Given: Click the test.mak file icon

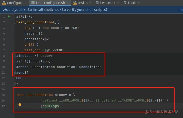Looking at the screenshot, I should click(97, 3).
